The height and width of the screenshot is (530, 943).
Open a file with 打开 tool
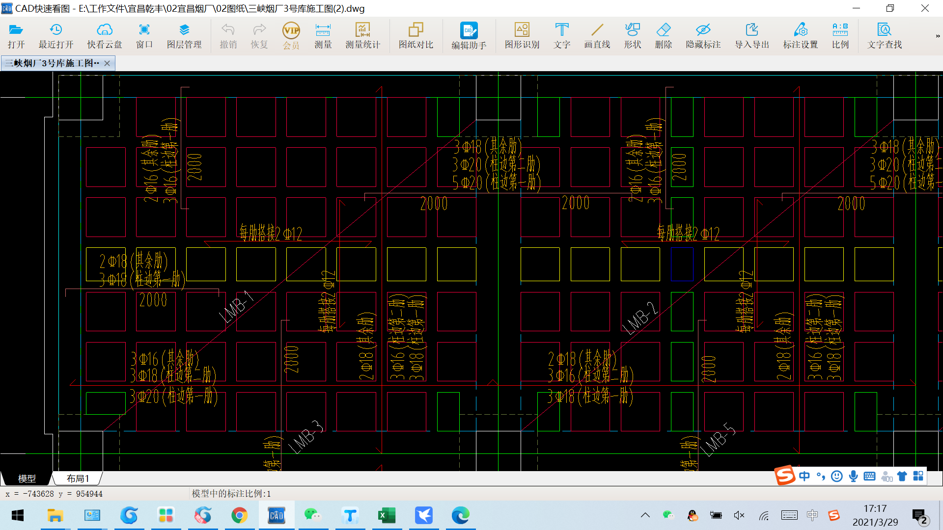click(16, 36)
